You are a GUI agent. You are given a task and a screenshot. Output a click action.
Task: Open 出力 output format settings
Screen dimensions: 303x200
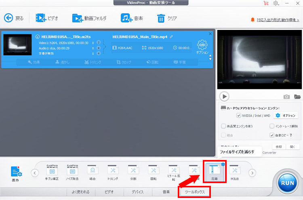[x=16, y=173]
